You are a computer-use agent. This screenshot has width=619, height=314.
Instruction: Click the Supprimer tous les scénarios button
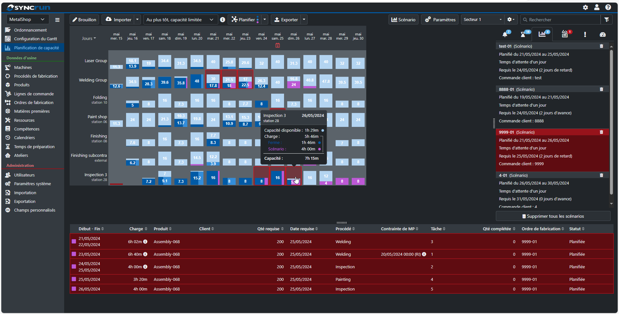(x=553, y=216)
